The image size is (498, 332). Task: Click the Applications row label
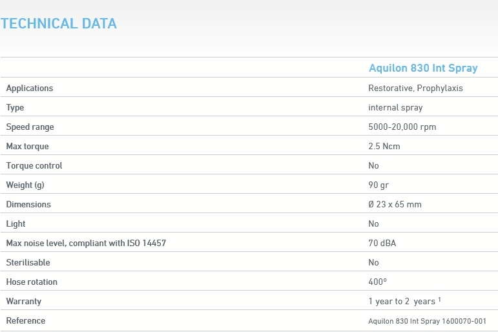(30, 88)
